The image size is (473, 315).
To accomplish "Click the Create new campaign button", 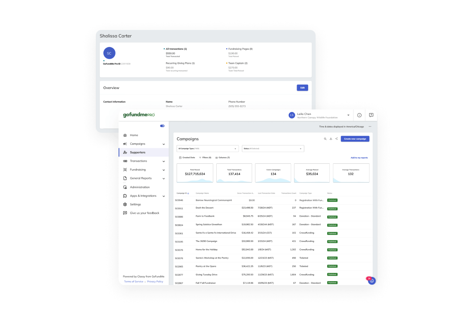I will pos(355,139).
